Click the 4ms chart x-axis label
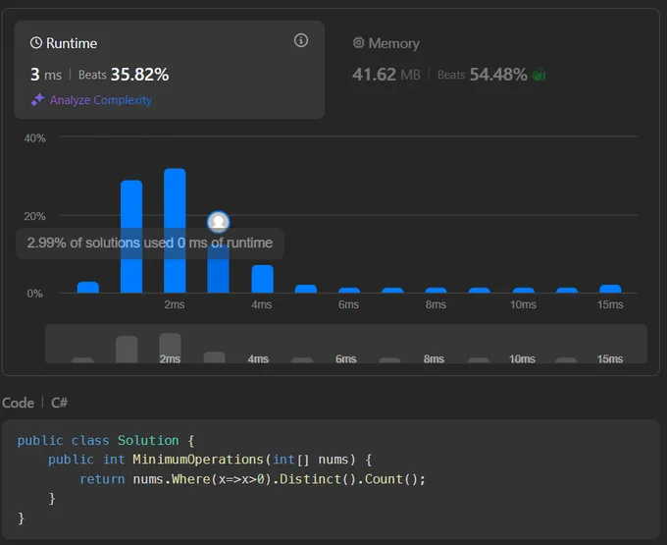Screen dimensions: 667x545 pyautogui.click(x=262, y=304)
